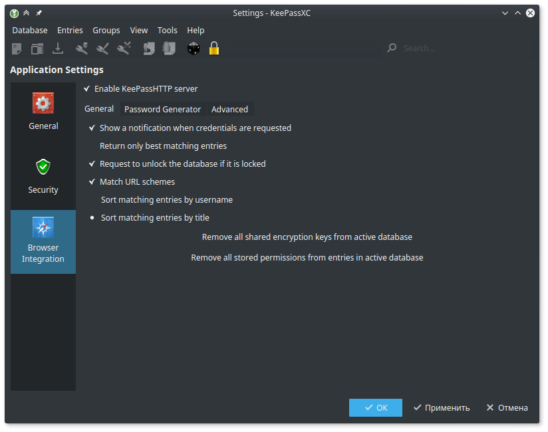548x432 pixels.
Task: Open the password generator dice icon
Action: [x=193, y=49]
